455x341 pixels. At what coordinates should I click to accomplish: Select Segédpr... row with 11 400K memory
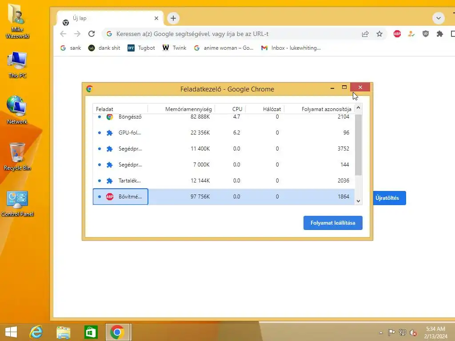pyautogui.click(x=224, y=149)
